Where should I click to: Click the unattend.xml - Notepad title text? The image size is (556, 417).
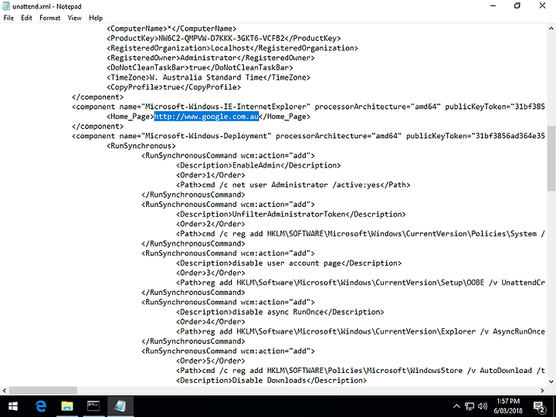tap(47, 6)
